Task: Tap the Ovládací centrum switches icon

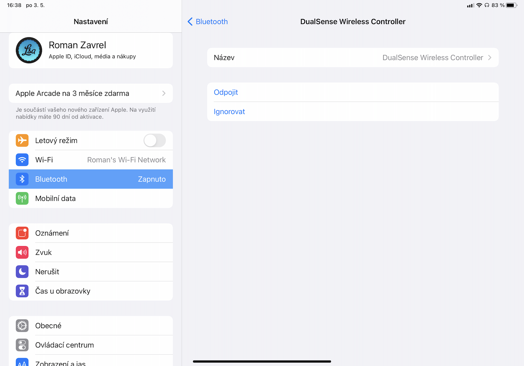Action: [x=22, y=345]
